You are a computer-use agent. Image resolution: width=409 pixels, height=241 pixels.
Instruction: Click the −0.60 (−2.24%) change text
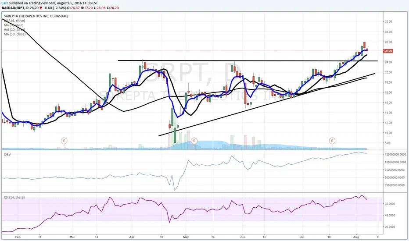tap(54, 8)
